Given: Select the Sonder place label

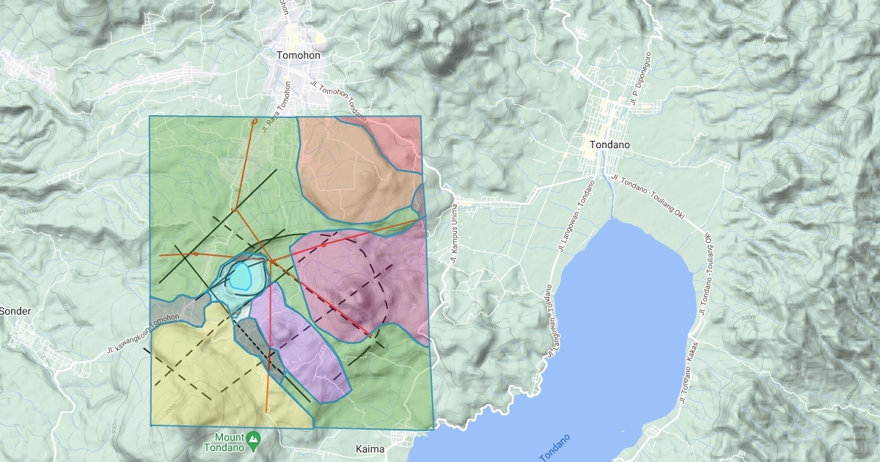Looking at the screenshot, I should click(15, 311).
